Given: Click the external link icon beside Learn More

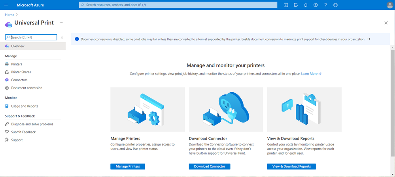Looking at the screenshot, I should (320, 74).
